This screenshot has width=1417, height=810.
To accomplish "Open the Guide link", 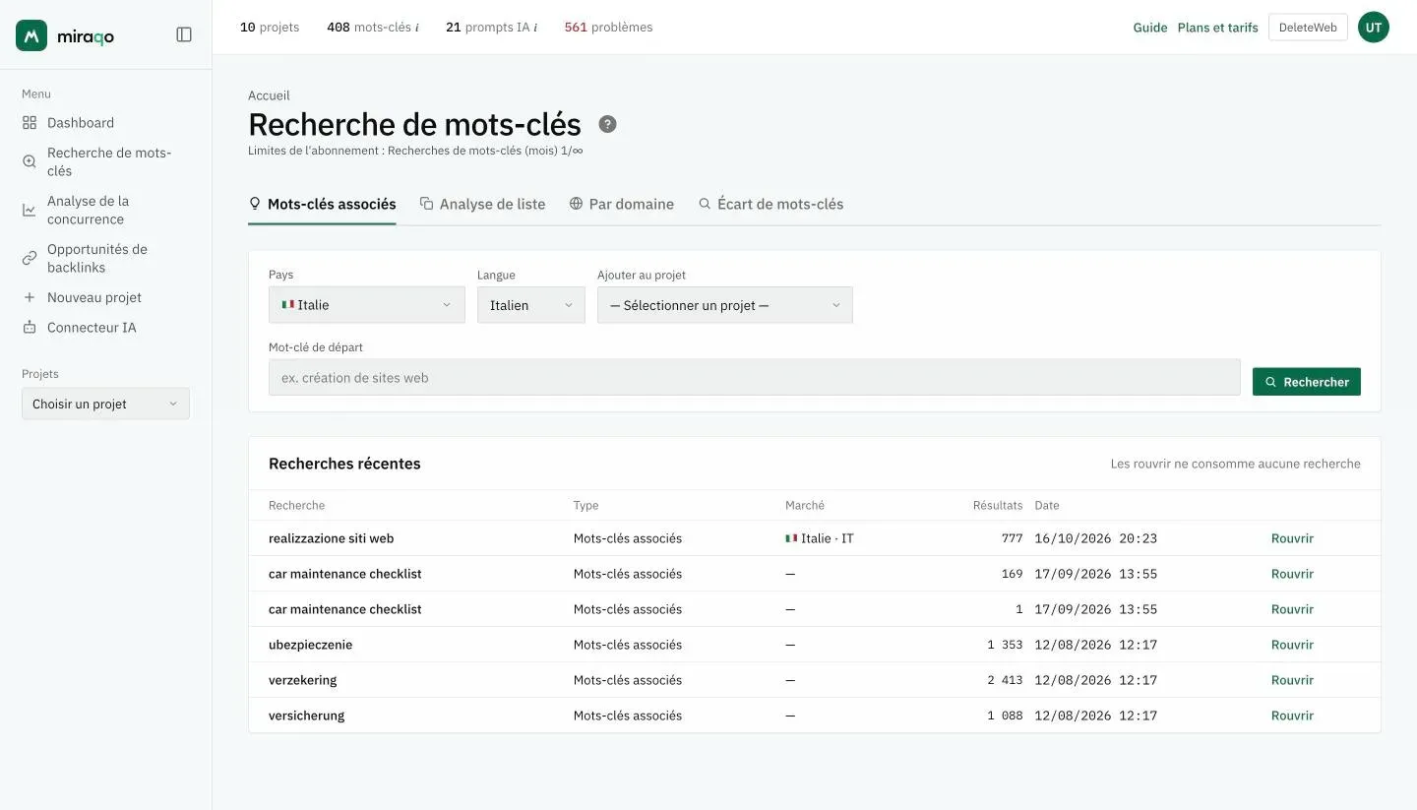I will [x=1150, y=28].
